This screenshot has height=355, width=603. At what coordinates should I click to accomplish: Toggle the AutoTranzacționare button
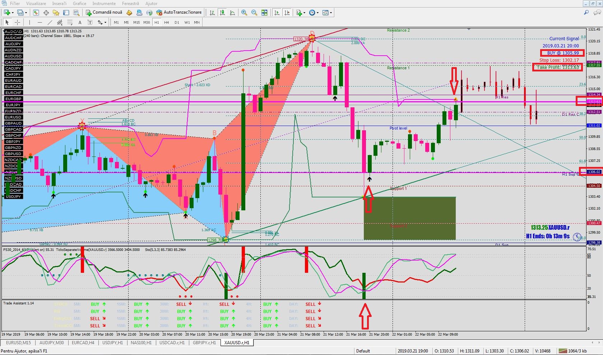pos(179,13)
